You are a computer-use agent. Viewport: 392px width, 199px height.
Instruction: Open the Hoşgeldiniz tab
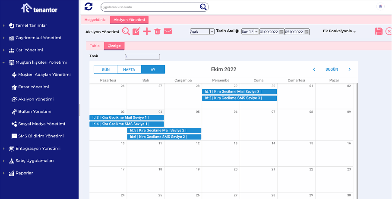pyautogui.click(x=95, y=19)
